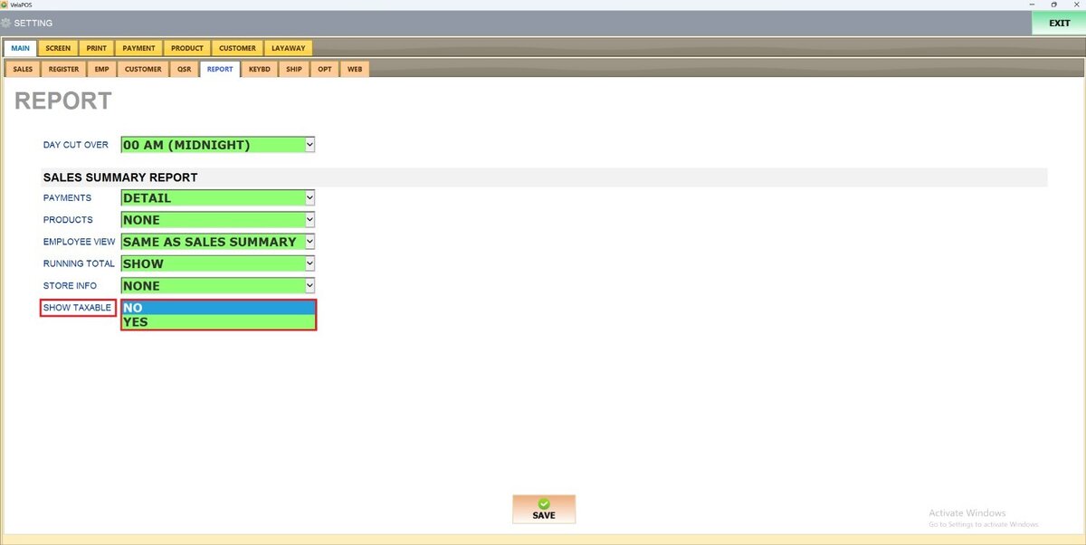Viewport: 1086px width, 545px height.
Task: Close the VelaPOS window
Action: [x=1077, y=5]
